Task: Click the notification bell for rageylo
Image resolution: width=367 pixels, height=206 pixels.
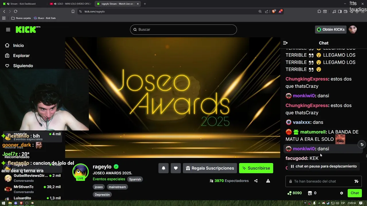Action: click(163, 168)
